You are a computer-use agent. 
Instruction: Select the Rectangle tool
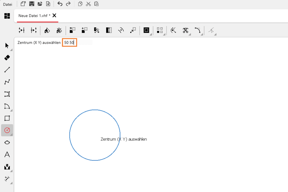coord(7,118)
